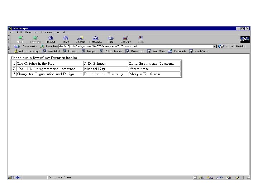Open the Contact personal toolbar link

71,51
